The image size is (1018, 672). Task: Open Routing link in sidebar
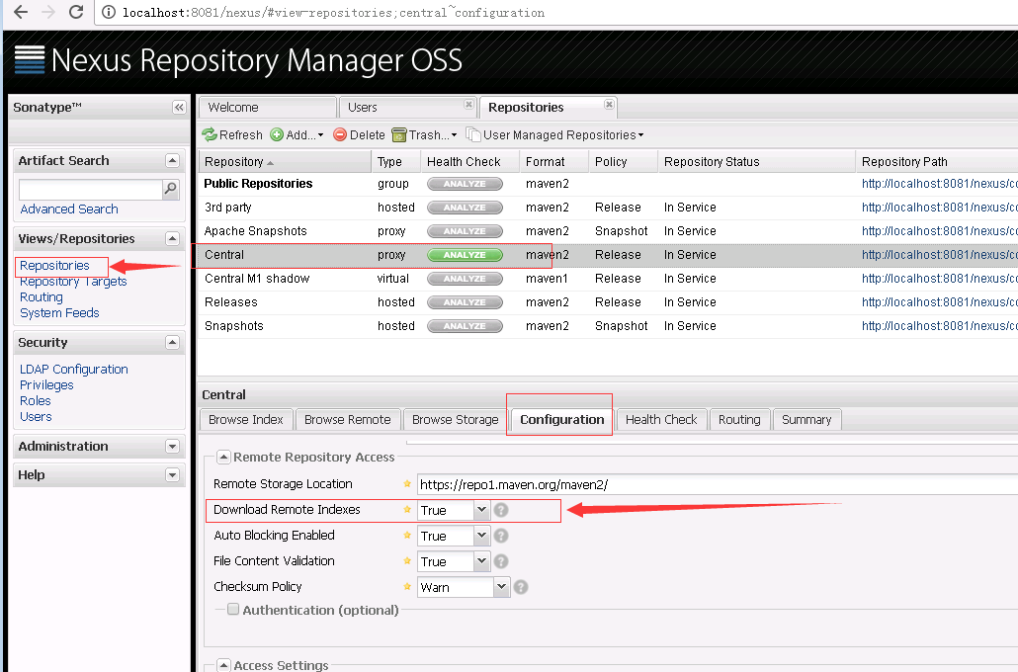[42, 297]
